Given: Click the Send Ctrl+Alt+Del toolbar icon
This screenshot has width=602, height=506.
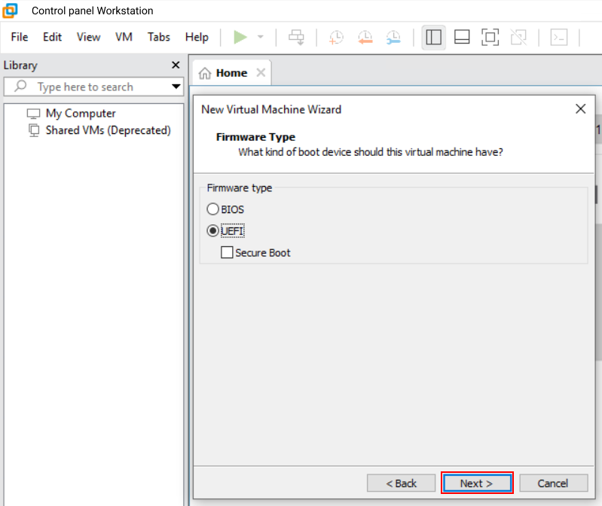Looking at the screenshot, I should (296, 38).
